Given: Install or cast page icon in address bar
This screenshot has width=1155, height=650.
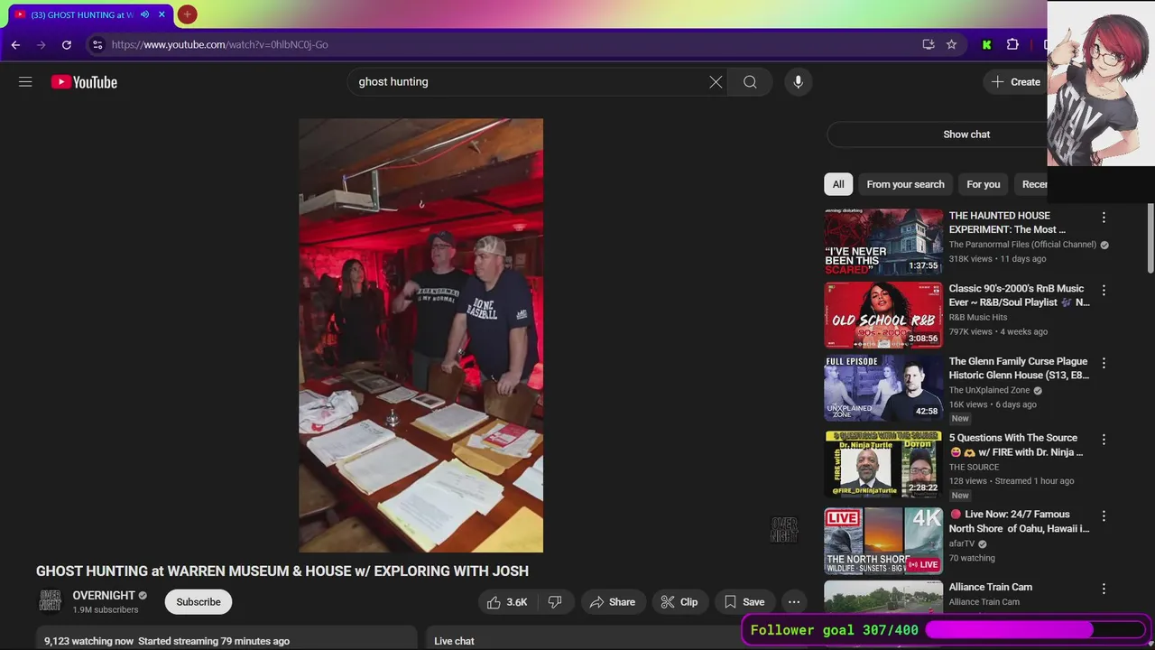Looking at the screenshot, I should click(x=928, y=44).
